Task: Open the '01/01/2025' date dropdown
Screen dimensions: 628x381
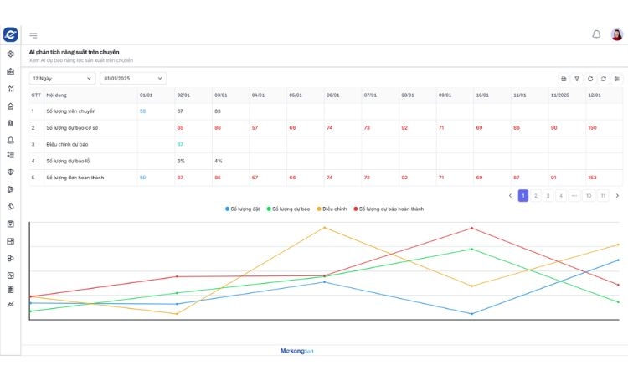Action: coord(133,78)
